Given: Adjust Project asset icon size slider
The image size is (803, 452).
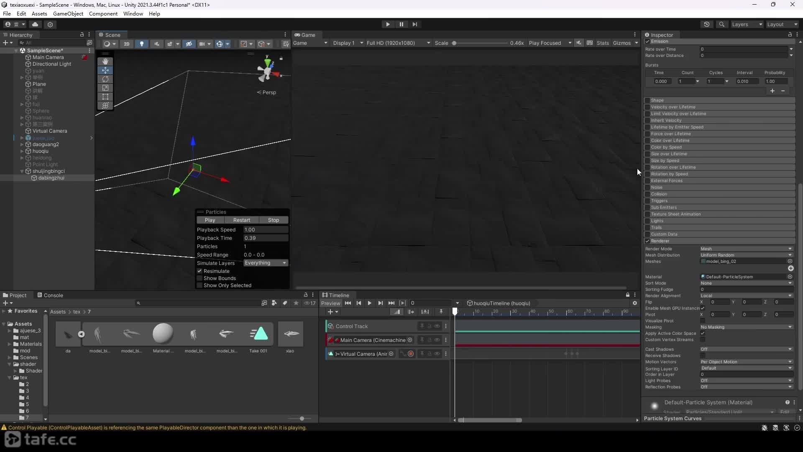Looking at the screenshot, I should pyautogui.click(x=302, y=419).
